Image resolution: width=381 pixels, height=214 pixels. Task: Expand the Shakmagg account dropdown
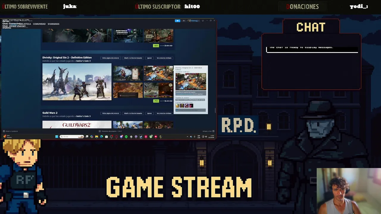click(x=193, y=21)
